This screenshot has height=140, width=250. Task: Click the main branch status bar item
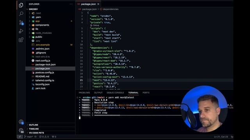(29, 136)
